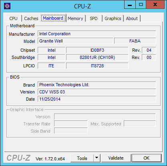Click the Chipset vendor Intel field
This screenshot has height=166, width=167.
[51, 50]
